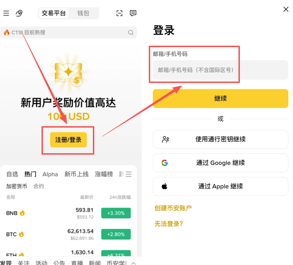The width and height of the screenshot is (293, 265).
Task: Switch to 交易平台 mode
Action: (53, 13)
